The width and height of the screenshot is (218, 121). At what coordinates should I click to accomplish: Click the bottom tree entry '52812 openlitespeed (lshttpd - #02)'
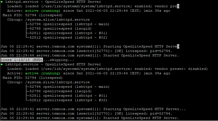pos(68,100)
